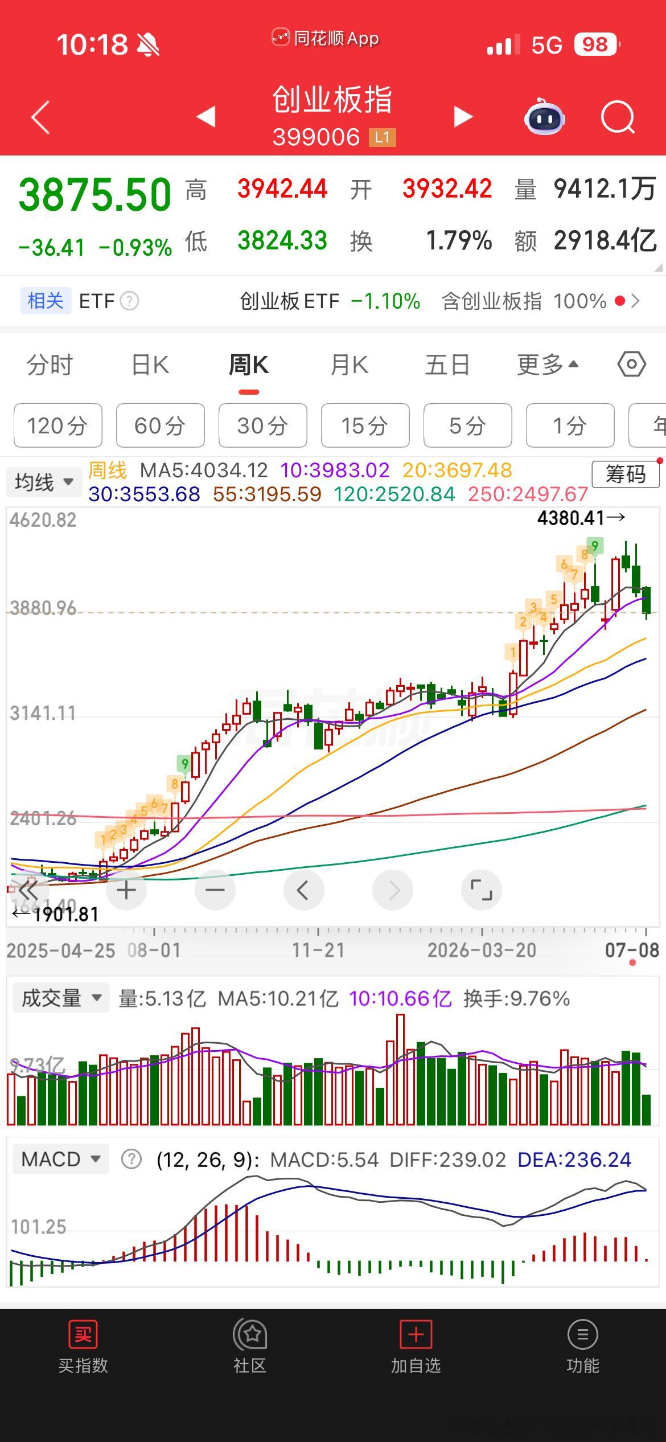This screenshot has width=666, height=1442.
Task: Tap the 07-08 date timeline marker
Action: [632, 950]
